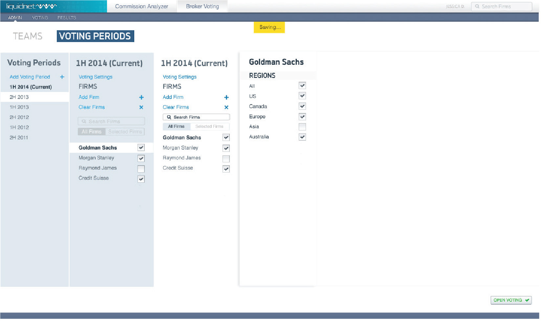Click the Add Voting Period link
542x322 pixels.
pyautogui.click(x=30, y=77)
